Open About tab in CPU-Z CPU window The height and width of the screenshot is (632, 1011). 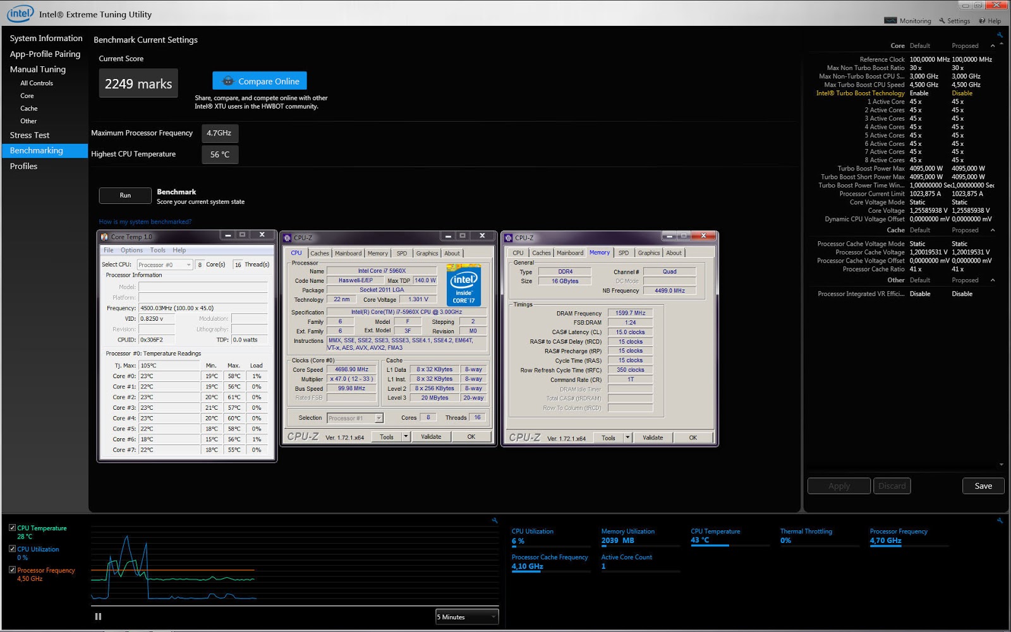pyautogui.click(x=452, y=253)
